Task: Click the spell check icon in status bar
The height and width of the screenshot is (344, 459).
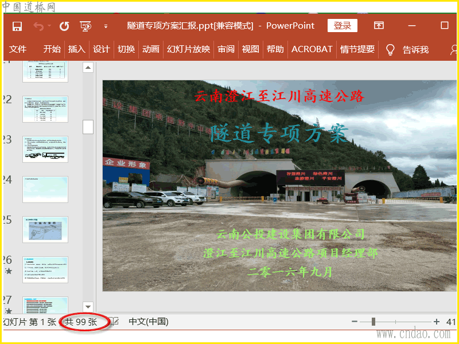Action: click(114, 322)
